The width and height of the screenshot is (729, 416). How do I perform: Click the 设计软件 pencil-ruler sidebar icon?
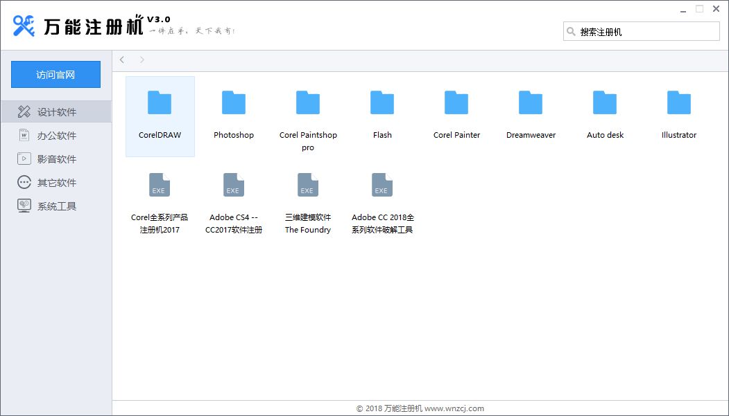pos(24,111)
